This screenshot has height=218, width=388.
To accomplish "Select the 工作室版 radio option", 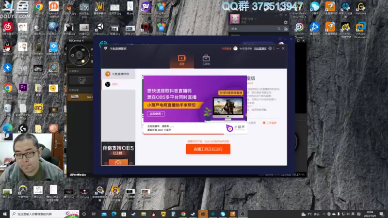I will point(270,123).
